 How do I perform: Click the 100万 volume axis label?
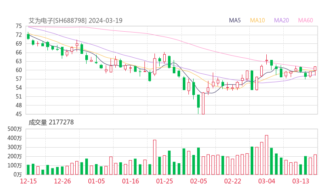click(15, 165)
